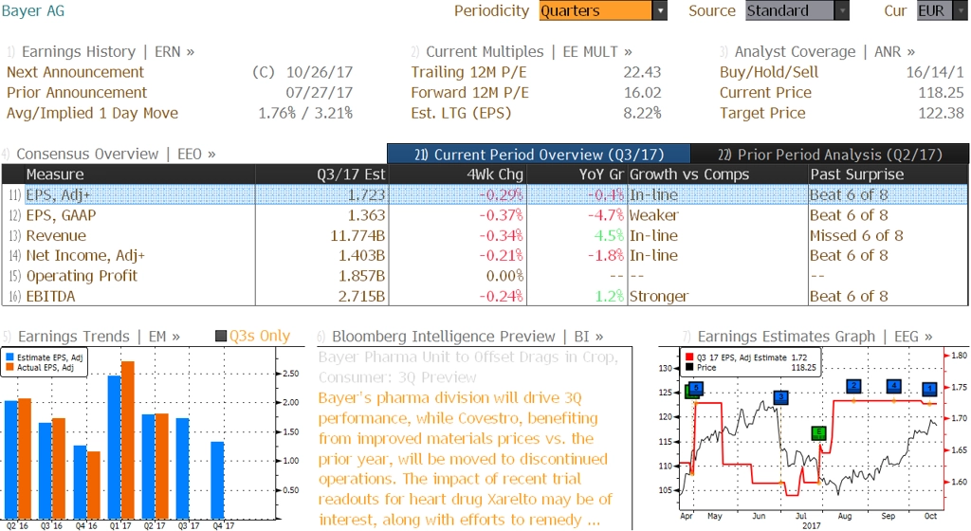Screen dimensions: 971x531
Task: Click the Forward 12M P/E value 16.02
Action: point(642,92)
